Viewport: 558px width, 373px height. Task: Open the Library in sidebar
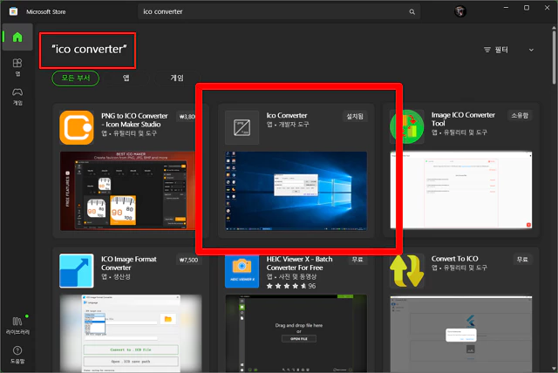pyautogui.click(x=17, y=325)
